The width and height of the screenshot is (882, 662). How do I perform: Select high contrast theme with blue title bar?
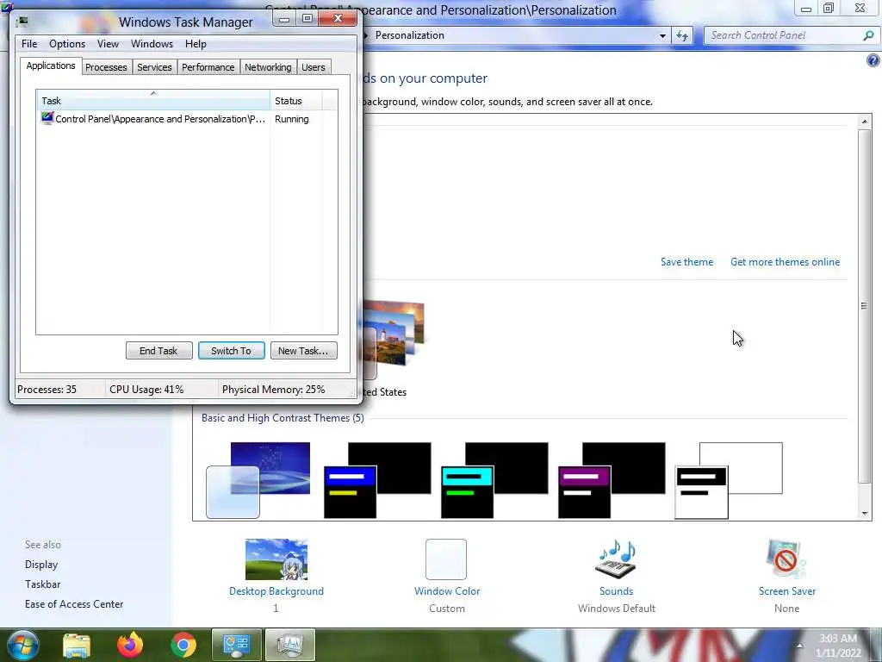coord(377,480)
